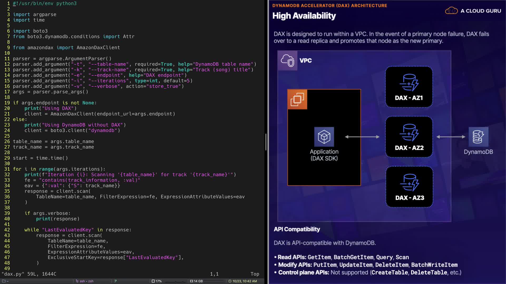Viewport: 506px width, 284px height.
Task: Click the date and time clock
Action: click(x=242, y=281)
